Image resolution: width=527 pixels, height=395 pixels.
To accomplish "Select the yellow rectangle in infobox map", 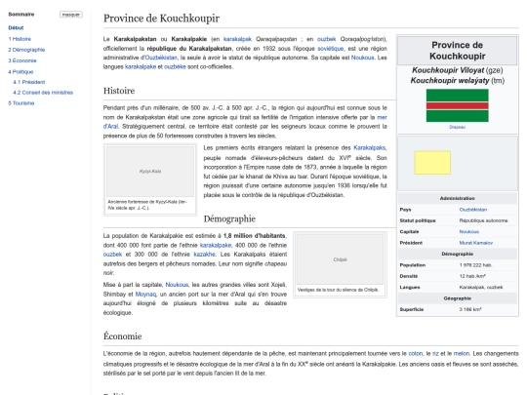I will [432, 163].
